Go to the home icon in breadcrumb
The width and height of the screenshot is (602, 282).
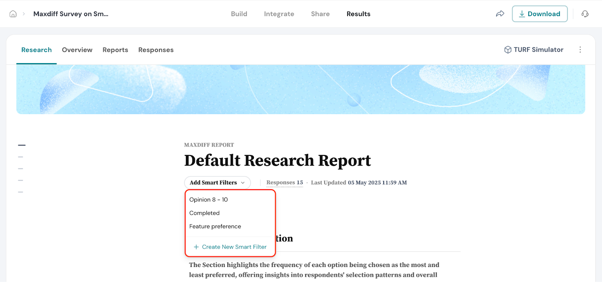coord(13,14)
